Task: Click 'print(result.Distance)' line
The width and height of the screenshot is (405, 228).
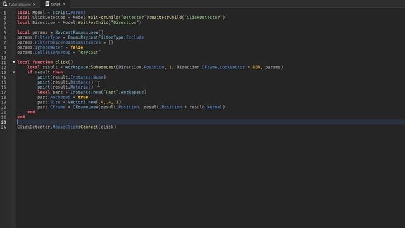Action: (x=65, y=82)
